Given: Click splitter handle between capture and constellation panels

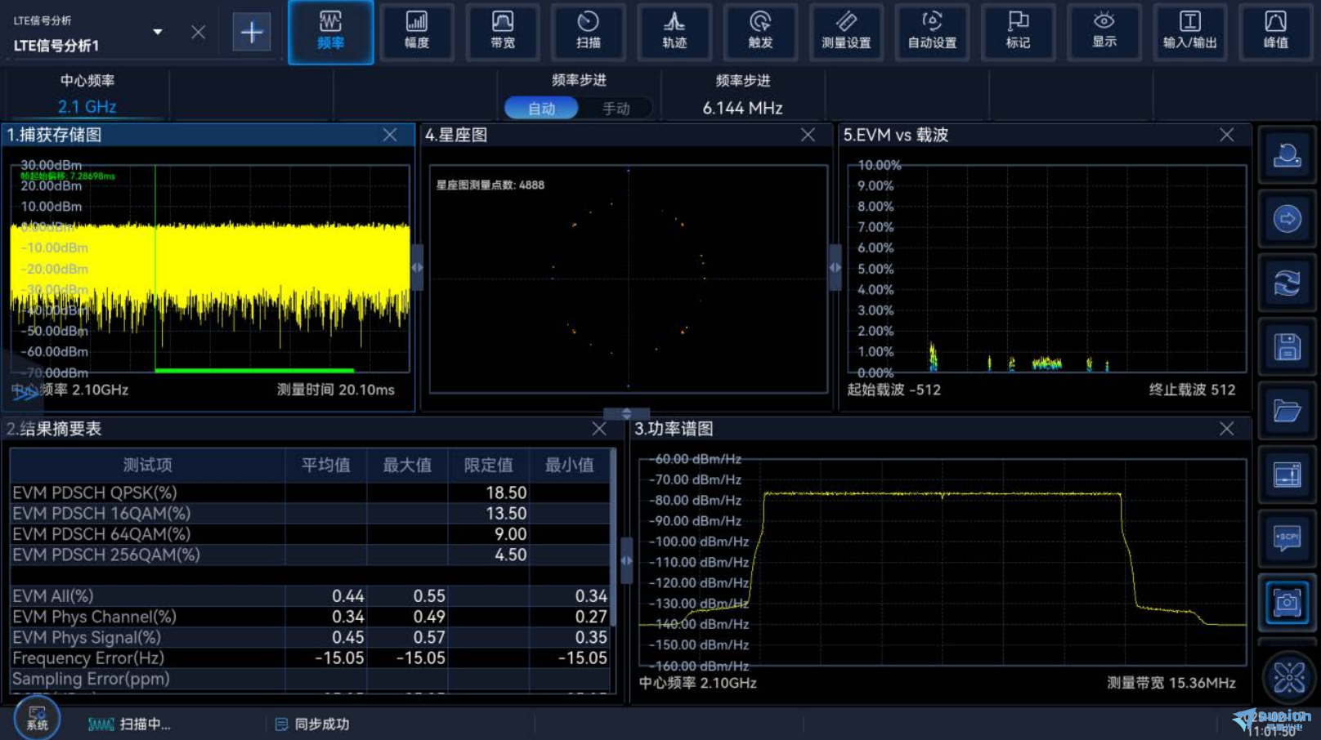Looking at the screenshot, I should click(417, 267).
